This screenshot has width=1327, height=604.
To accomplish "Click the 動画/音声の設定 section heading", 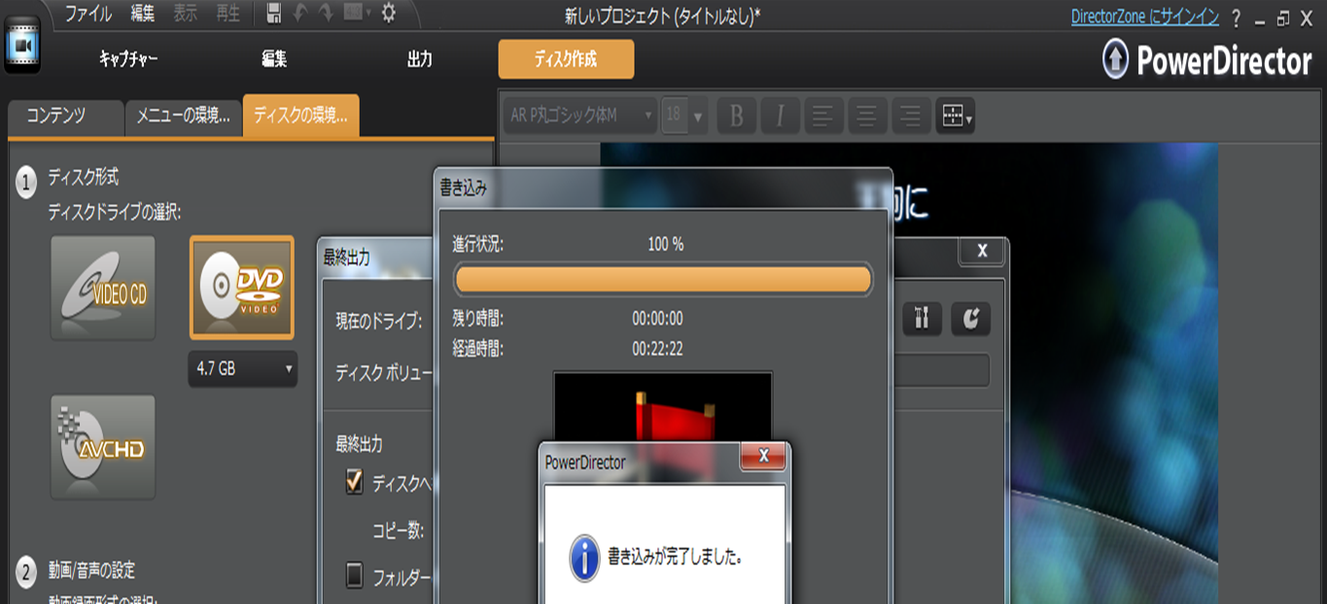I will pyautogui.click(x=92, y=570).
